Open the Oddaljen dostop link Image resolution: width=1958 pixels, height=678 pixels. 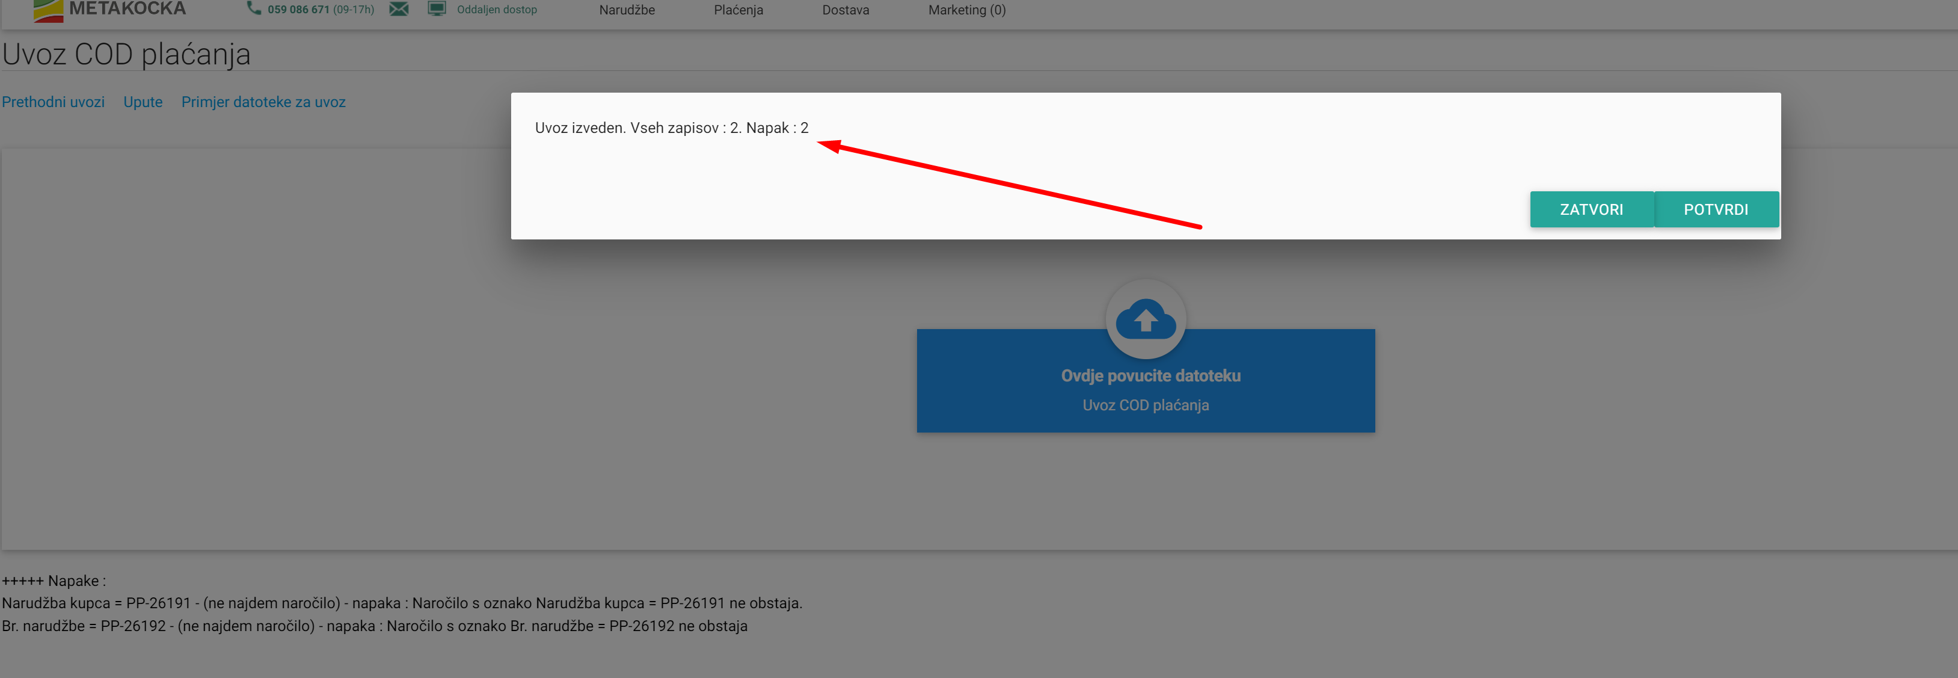click(x=496, y=10)
